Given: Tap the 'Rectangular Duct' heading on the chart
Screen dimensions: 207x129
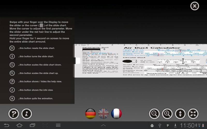Looking at the screenshot, I should click(x=95, y=47).
